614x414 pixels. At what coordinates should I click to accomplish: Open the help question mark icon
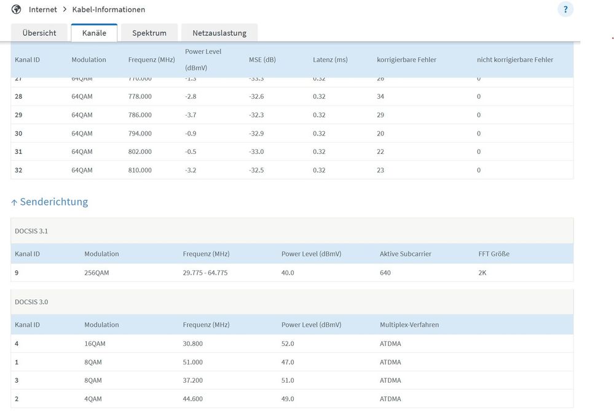click(x=565, y=9)
